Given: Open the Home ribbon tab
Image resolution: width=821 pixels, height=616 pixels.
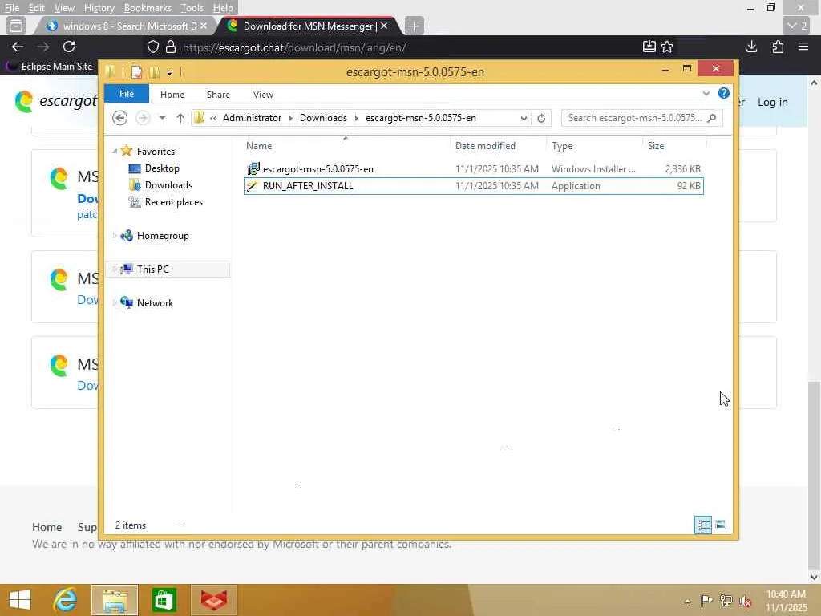Looking at the screenshot, I should point(172,95).
